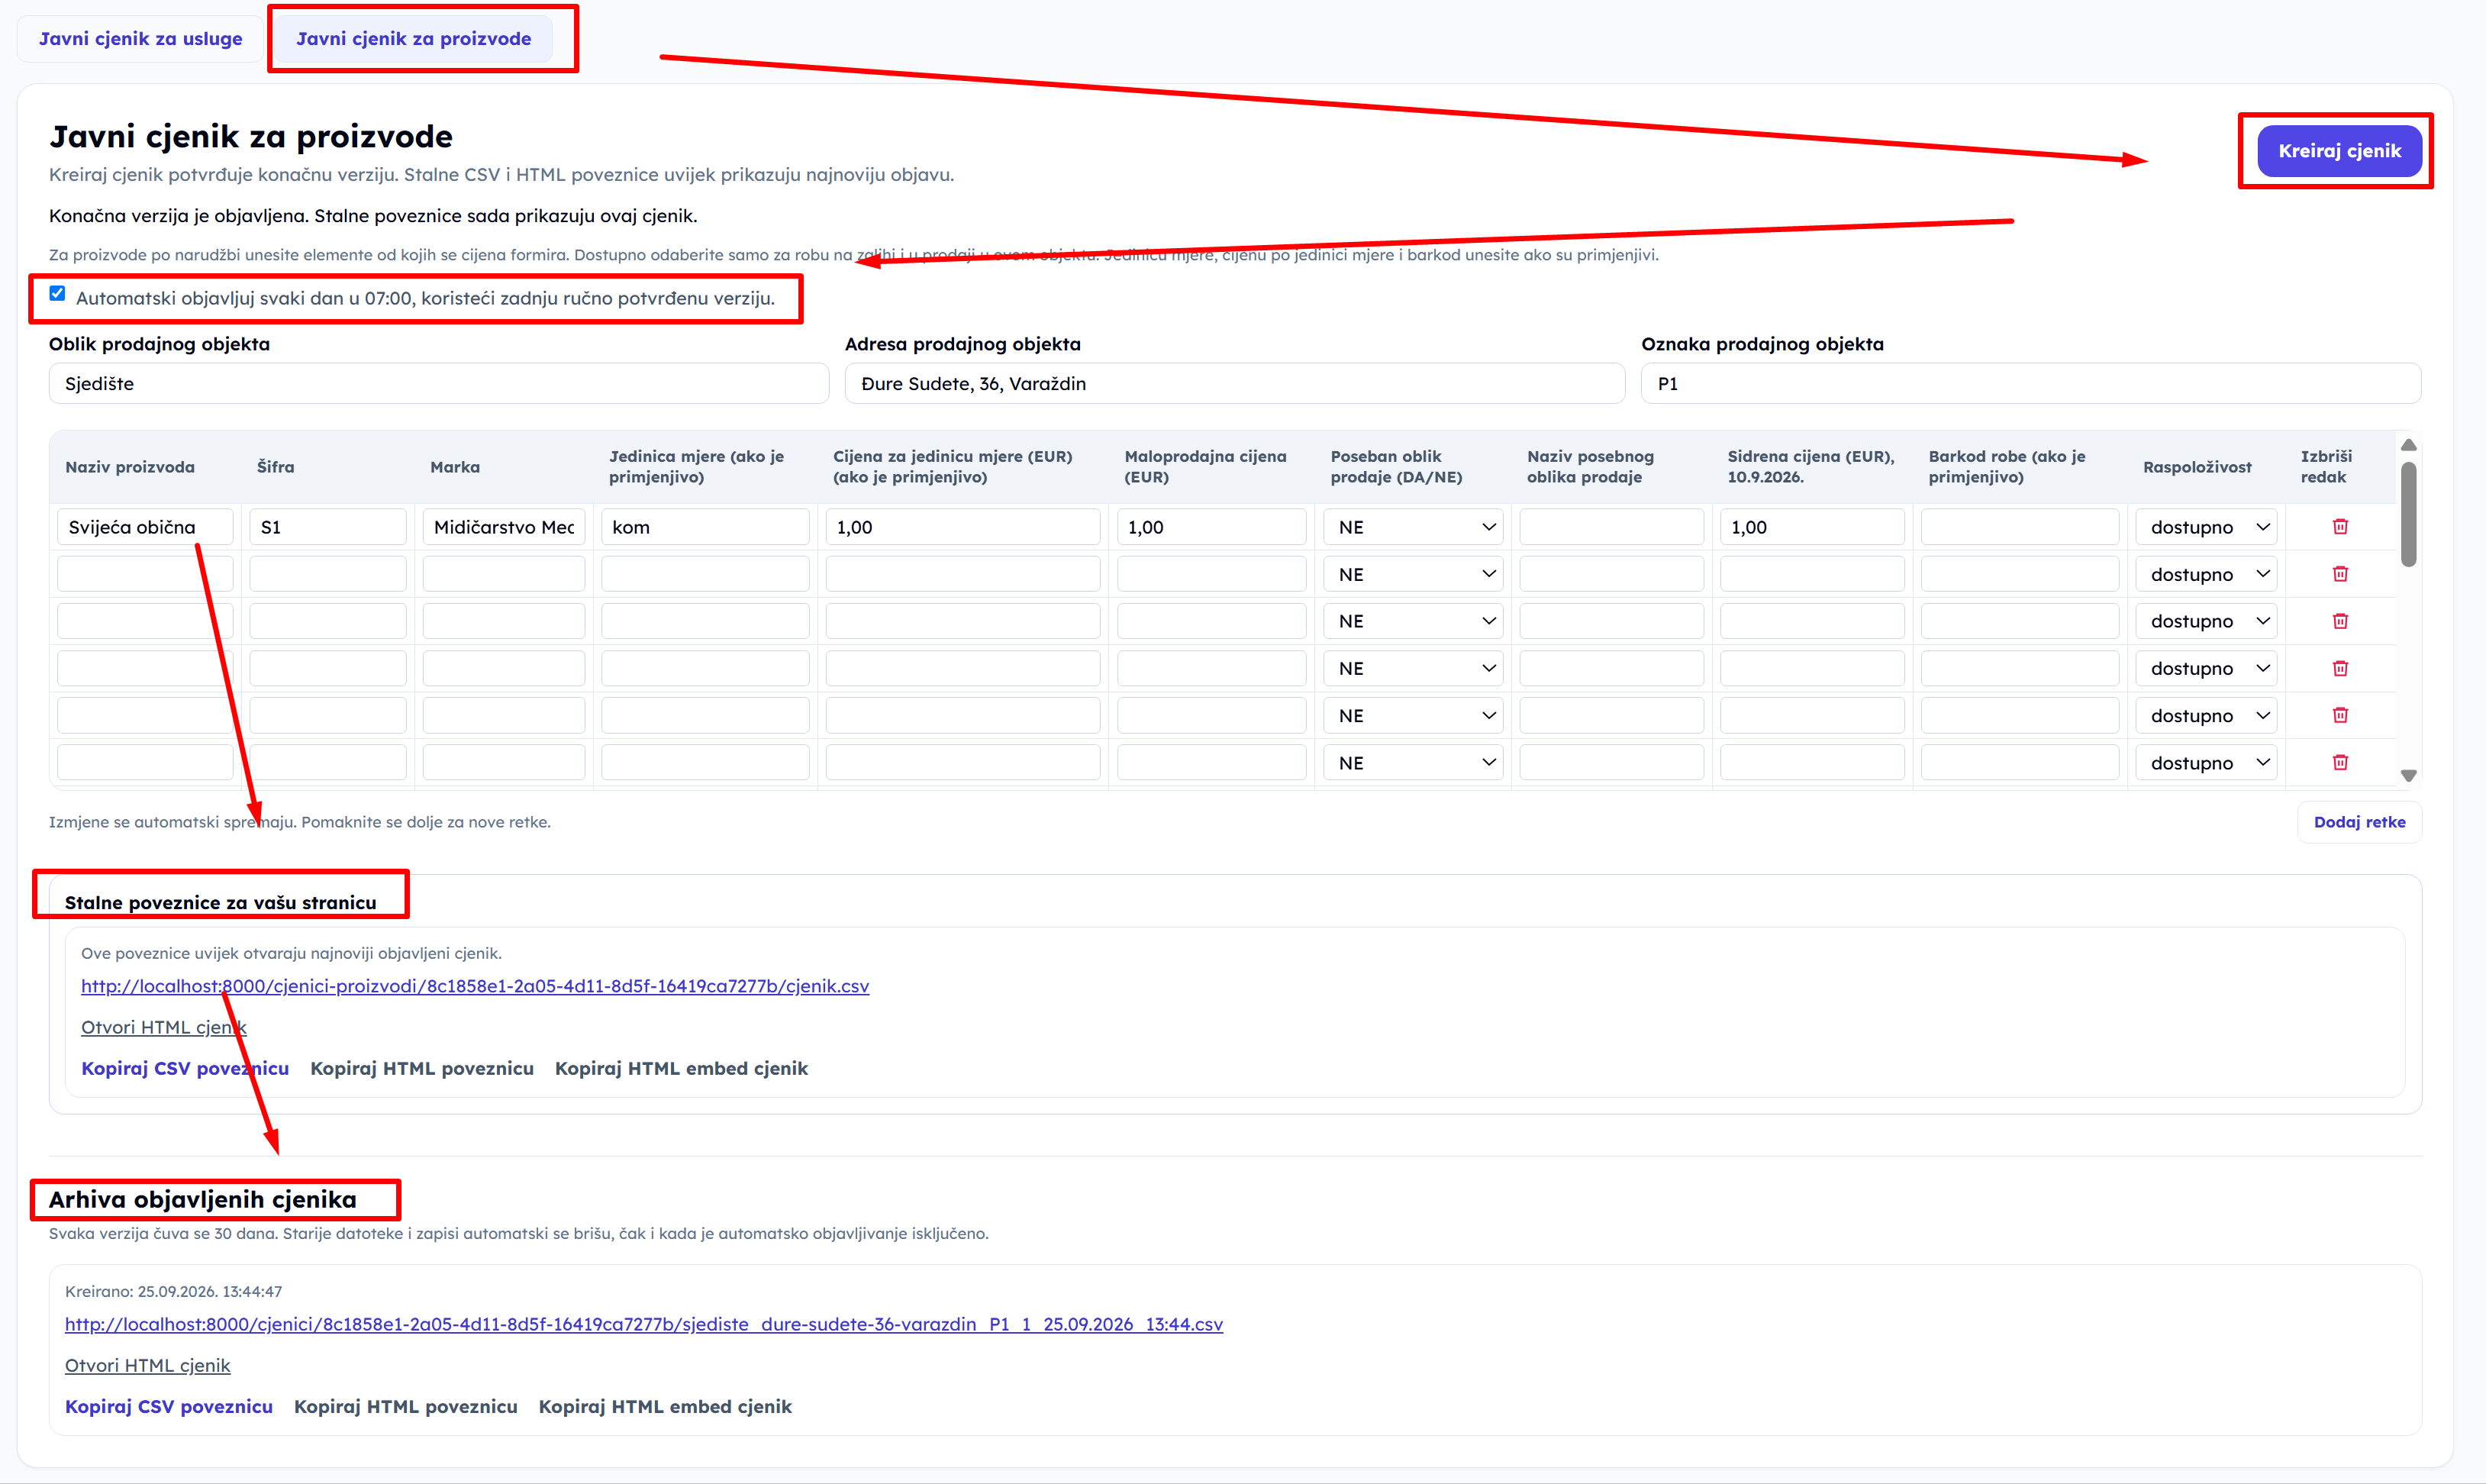Screen dimensions: 2486x1484
Task: Copy HTML link in archive section
Action: [406, 1406]
